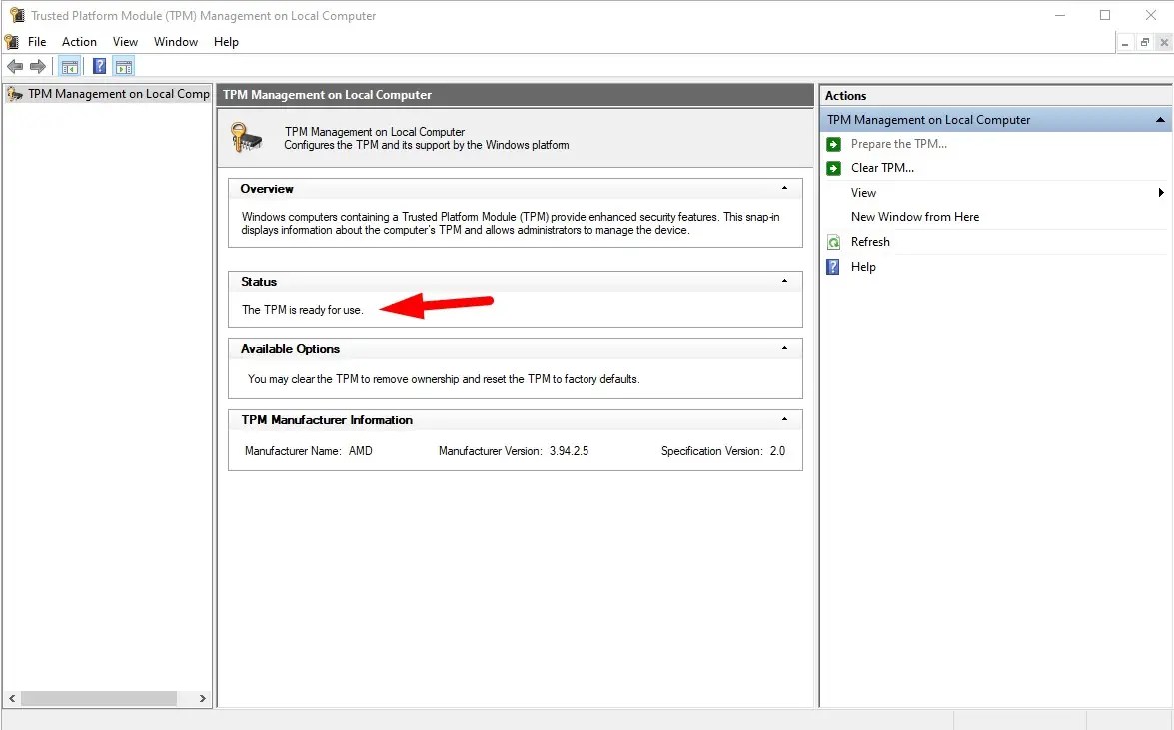This screenshot has width=1174, height=730.
Task: Click the Back arrow toolbar icon
Action: 14,67
